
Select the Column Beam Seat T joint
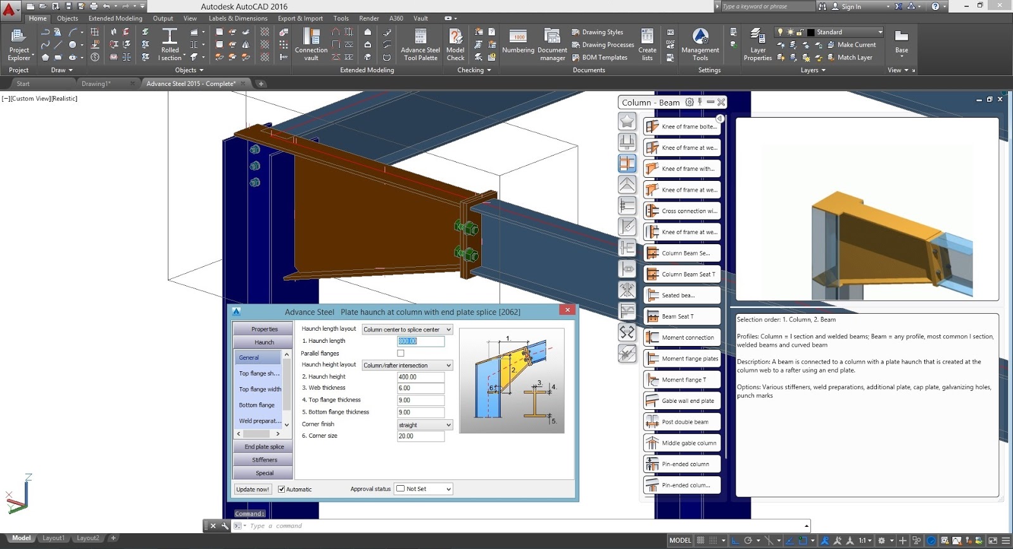[x=682, y=274]
